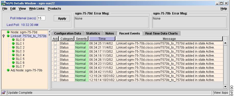This screenshot has height=96, width=234.
Task: Check Ack for the 06:34:17 11/3/02 event
Action: 55,51
